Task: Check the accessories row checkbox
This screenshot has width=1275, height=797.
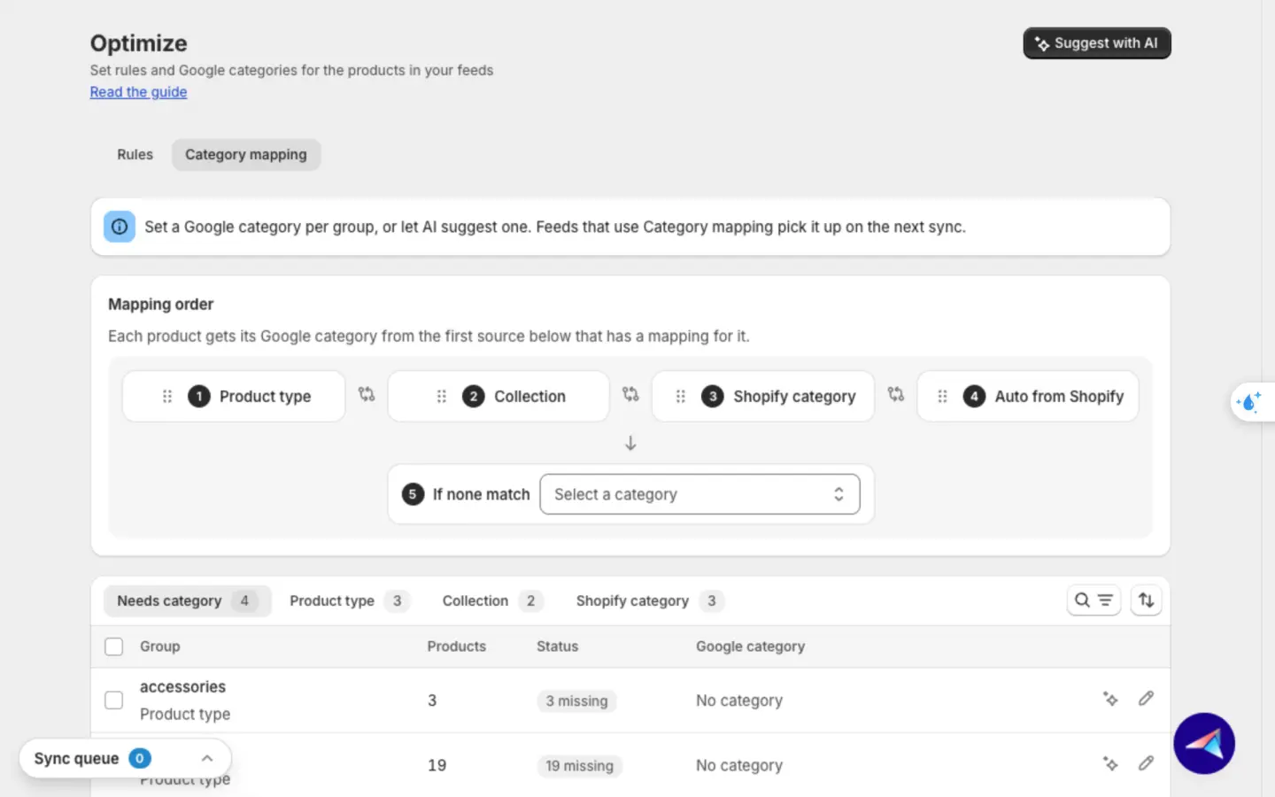Action: coord(114,700)
